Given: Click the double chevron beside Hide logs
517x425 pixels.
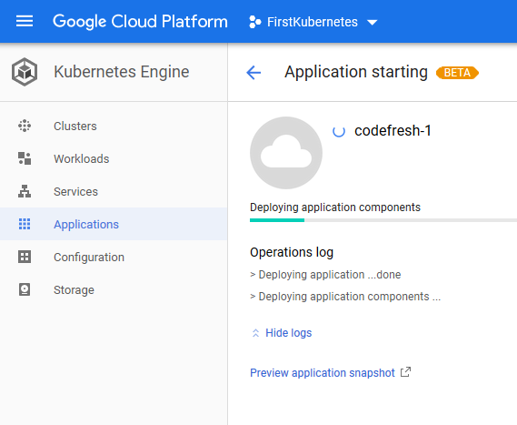Looking at the screenshot, I should [255, 333].
